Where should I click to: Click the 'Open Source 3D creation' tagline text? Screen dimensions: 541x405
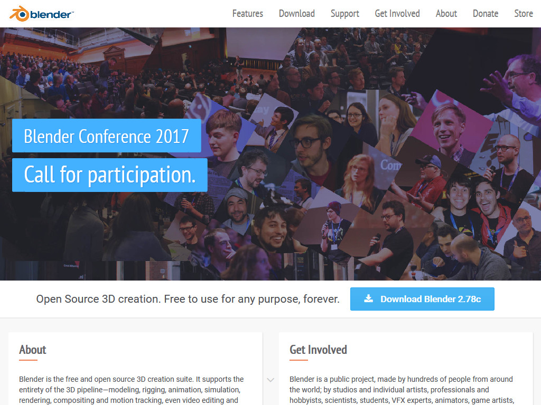point(188,299)
